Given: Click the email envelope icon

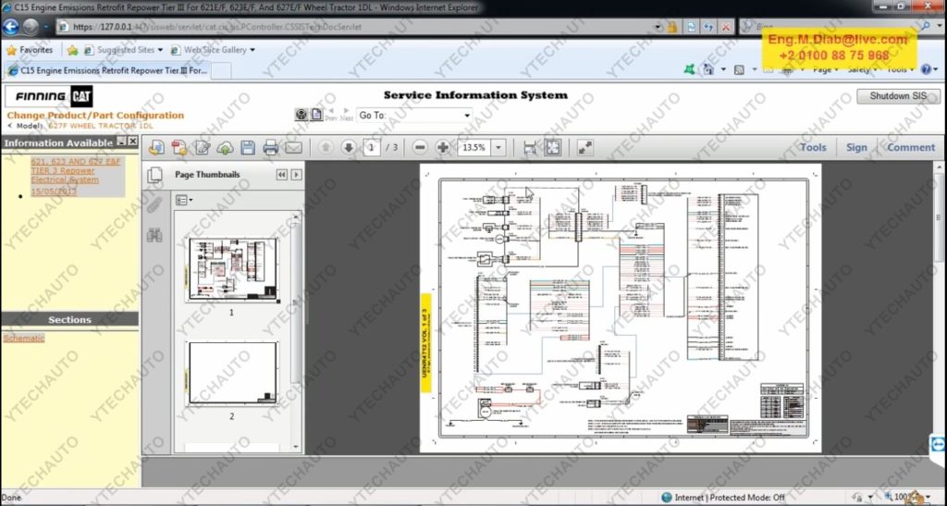Looking at the screenshot, I should pyautogui.click(x=293, y=147).
